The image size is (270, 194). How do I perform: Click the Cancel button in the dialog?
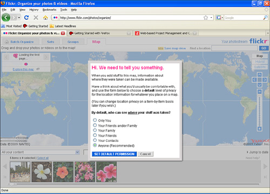tap(145, 154)
